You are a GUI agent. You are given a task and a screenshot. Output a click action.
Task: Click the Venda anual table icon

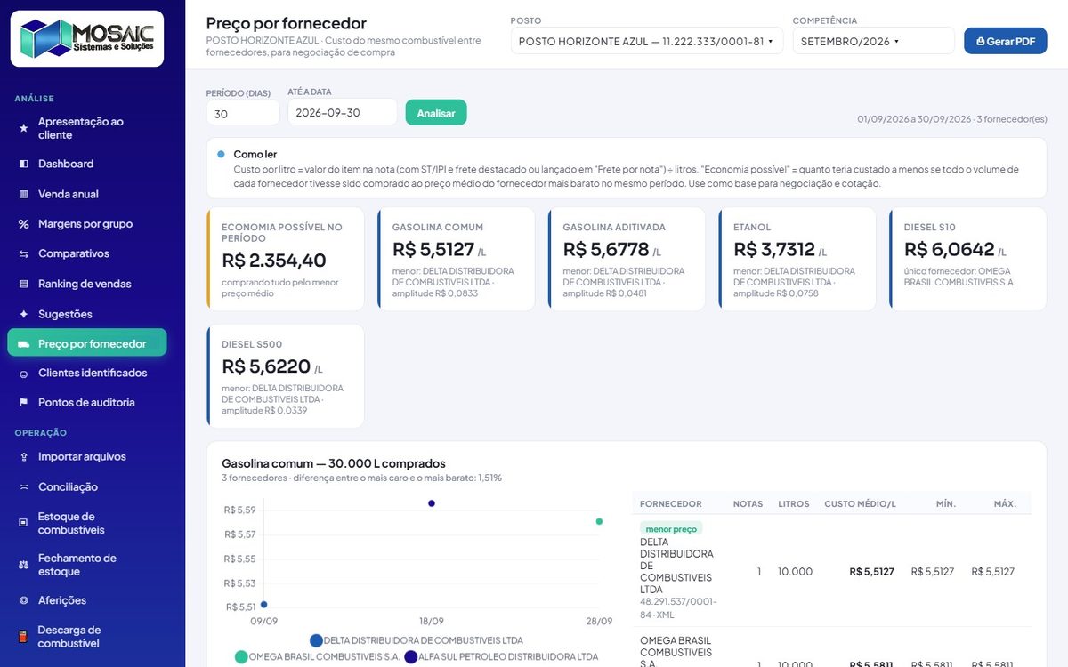click(24, 194)
